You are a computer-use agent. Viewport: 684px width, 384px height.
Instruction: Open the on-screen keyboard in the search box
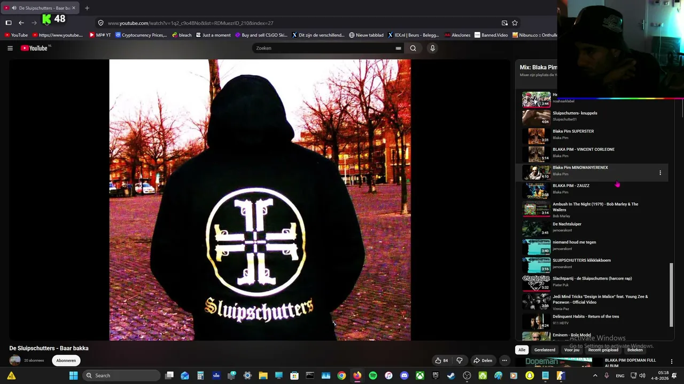pos(398,48)
